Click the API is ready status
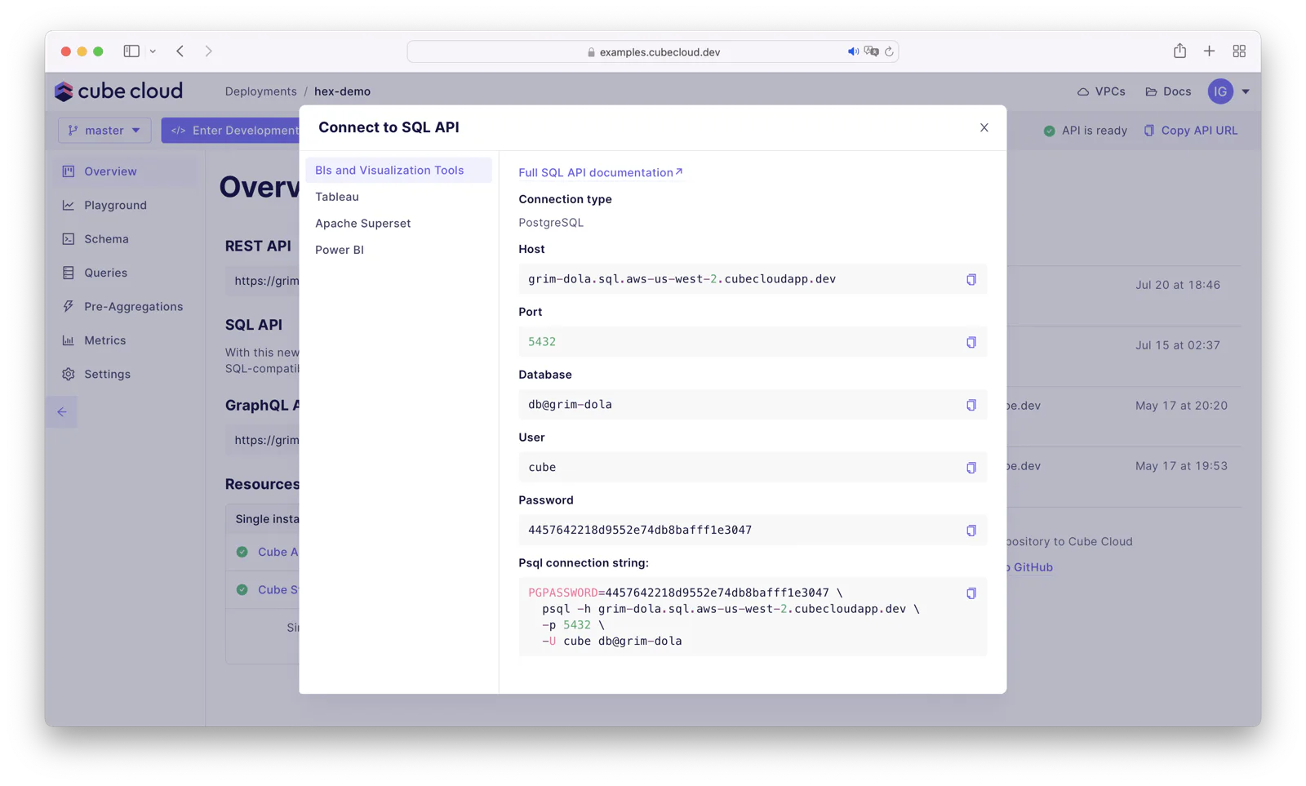 click(x=1085, y=131)
